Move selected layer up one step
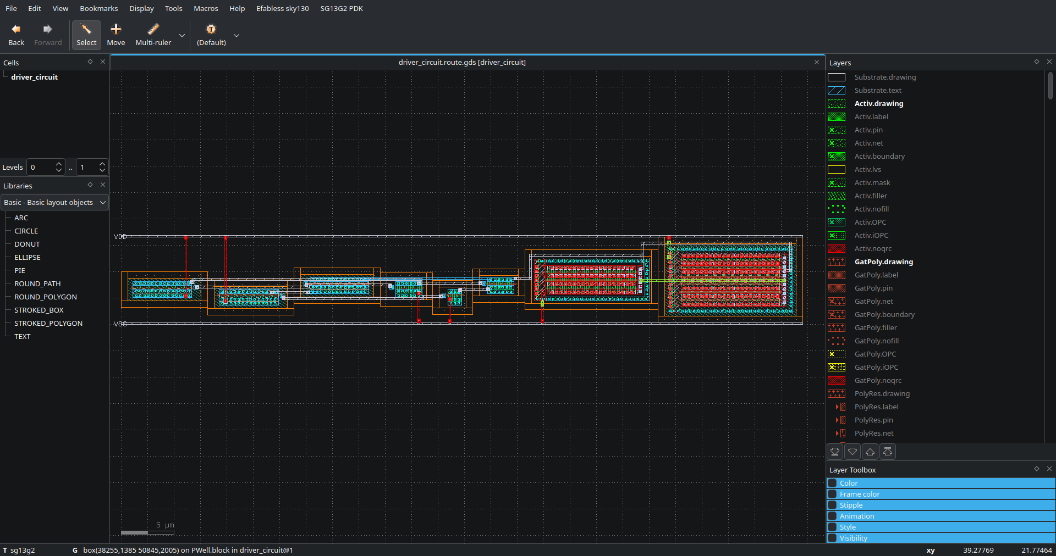Viewport: 1056px width, 556px height. point(870,452)
